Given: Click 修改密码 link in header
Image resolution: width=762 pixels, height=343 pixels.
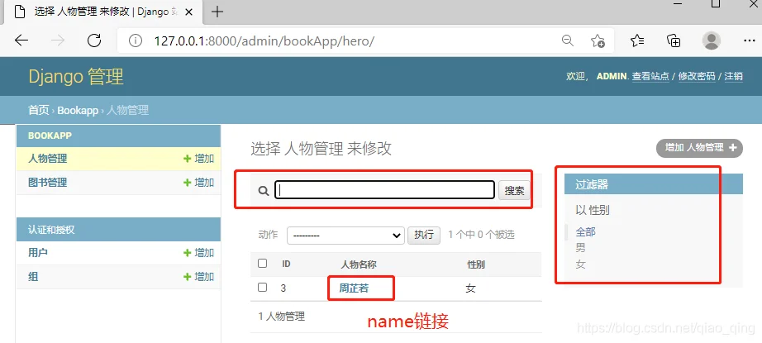Looking at the screenshot, I should 697,76.
